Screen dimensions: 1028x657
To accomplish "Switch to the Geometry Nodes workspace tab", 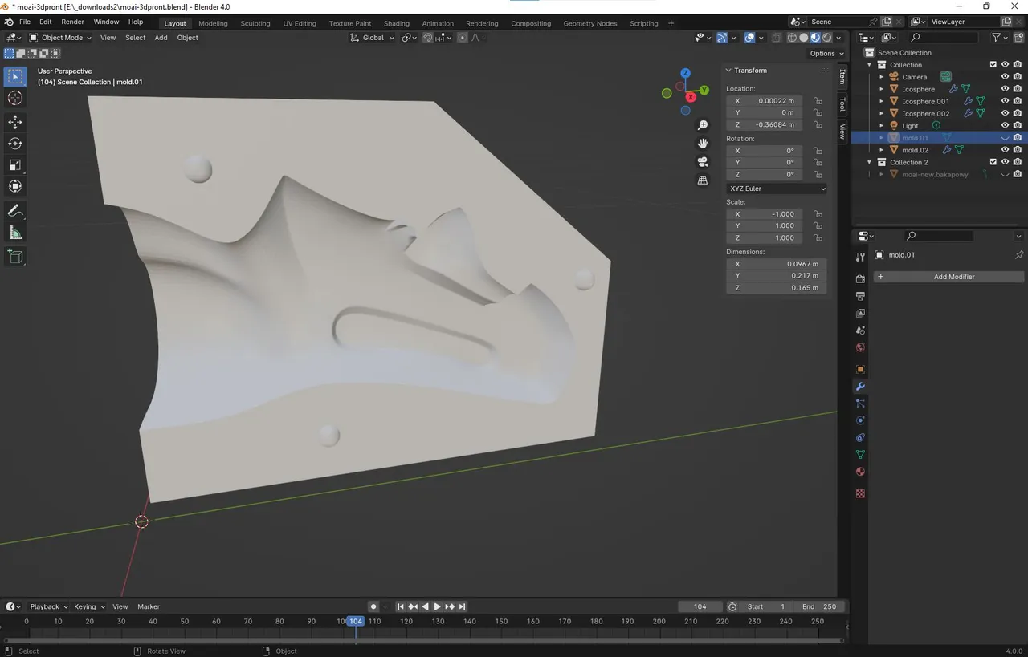I will 590,23.
